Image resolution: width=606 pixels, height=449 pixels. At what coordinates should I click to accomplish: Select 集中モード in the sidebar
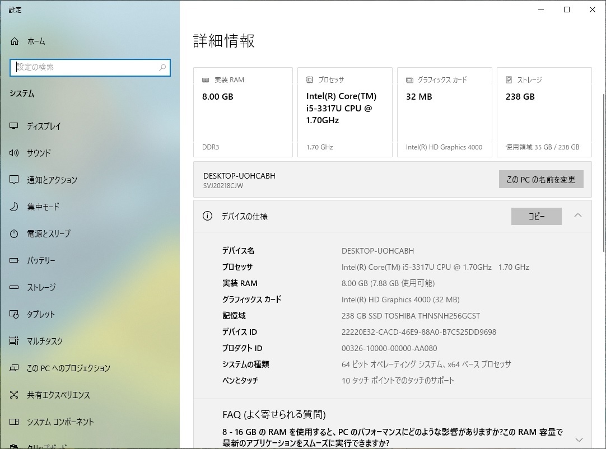[90, 207]
